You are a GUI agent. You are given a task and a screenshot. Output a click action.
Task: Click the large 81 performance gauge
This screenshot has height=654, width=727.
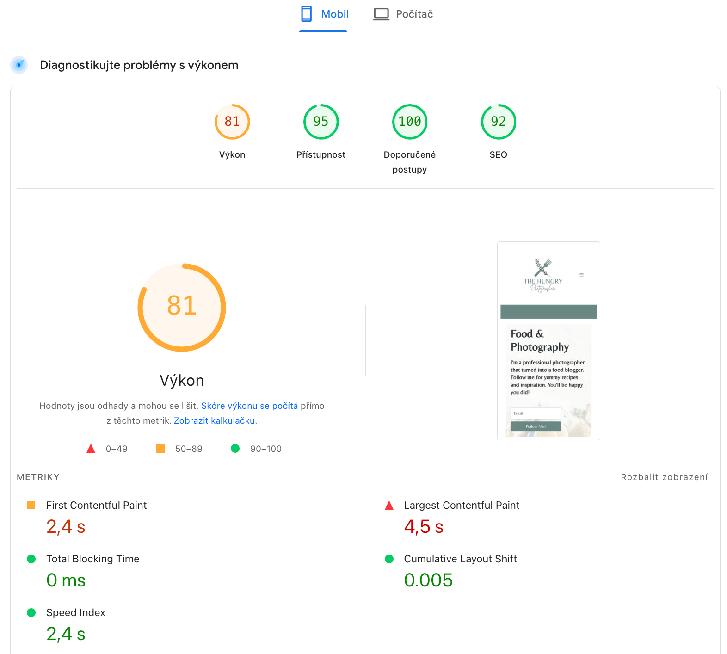coord(182,307)
